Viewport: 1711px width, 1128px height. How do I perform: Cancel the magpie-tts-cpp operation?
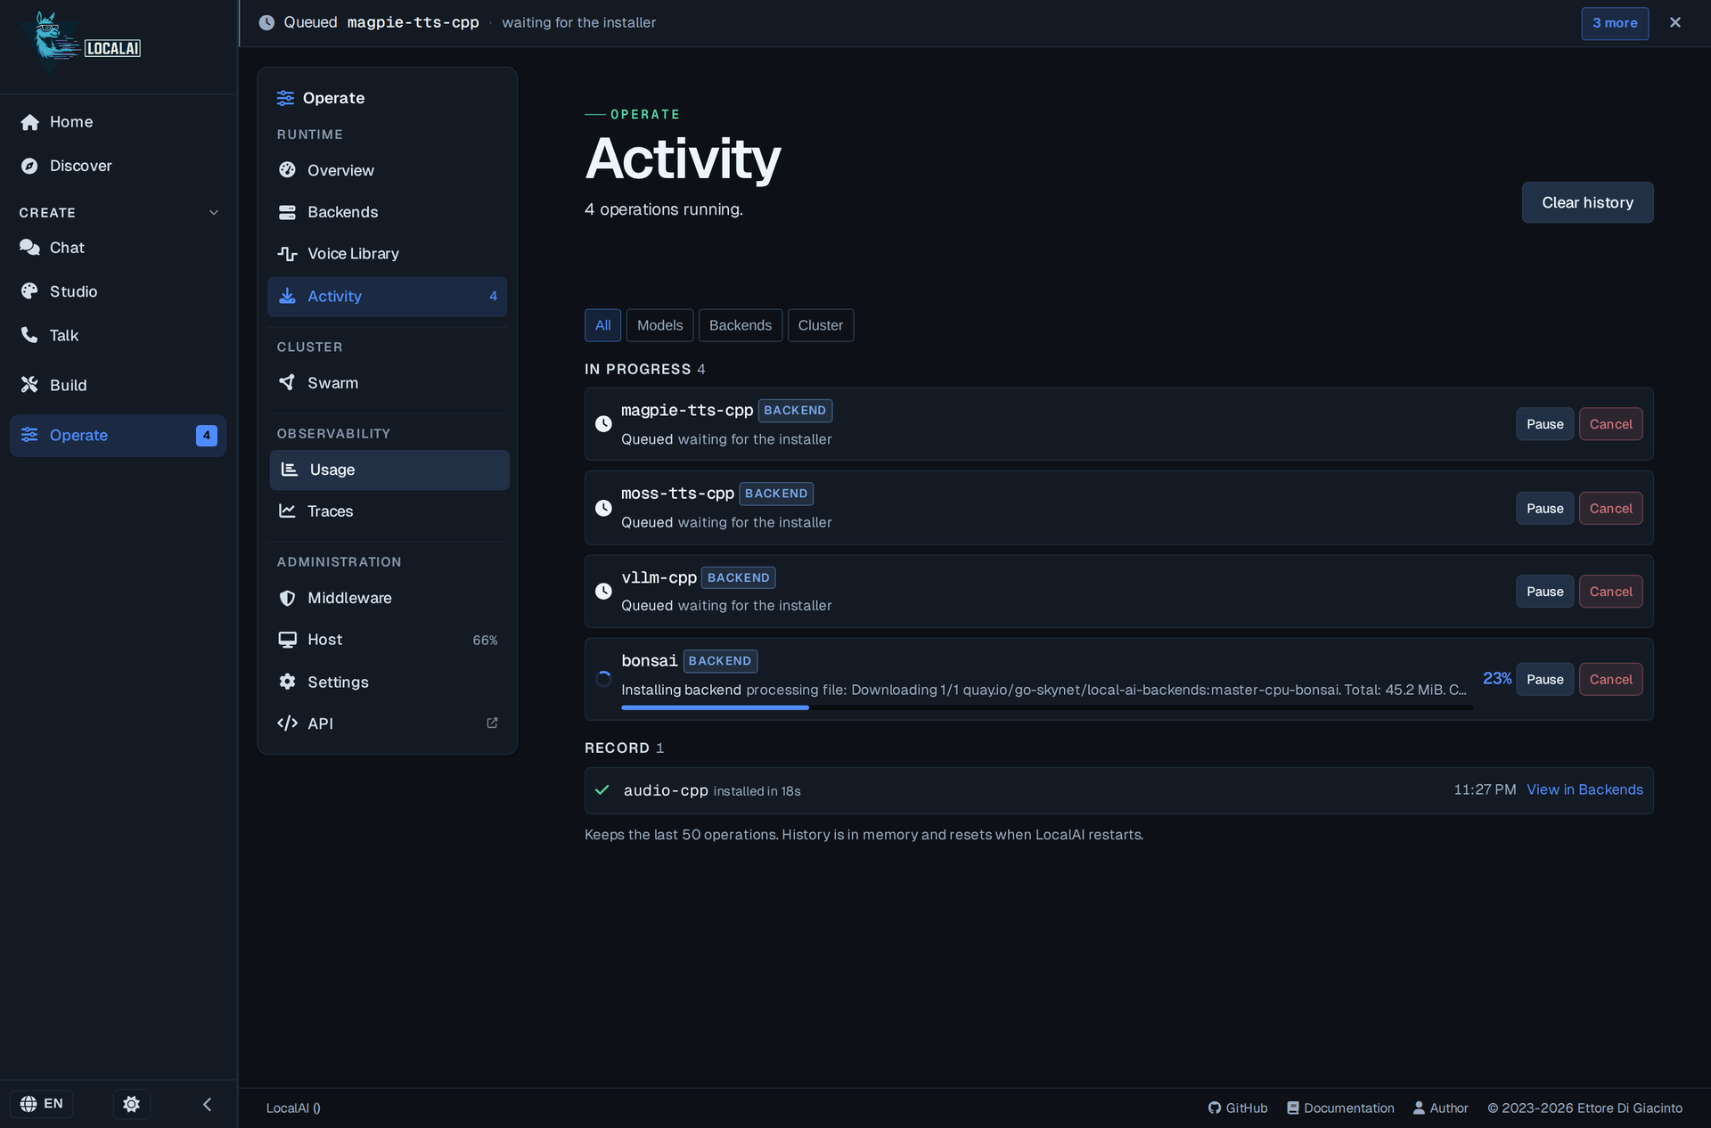click(x=1610, y=424)
